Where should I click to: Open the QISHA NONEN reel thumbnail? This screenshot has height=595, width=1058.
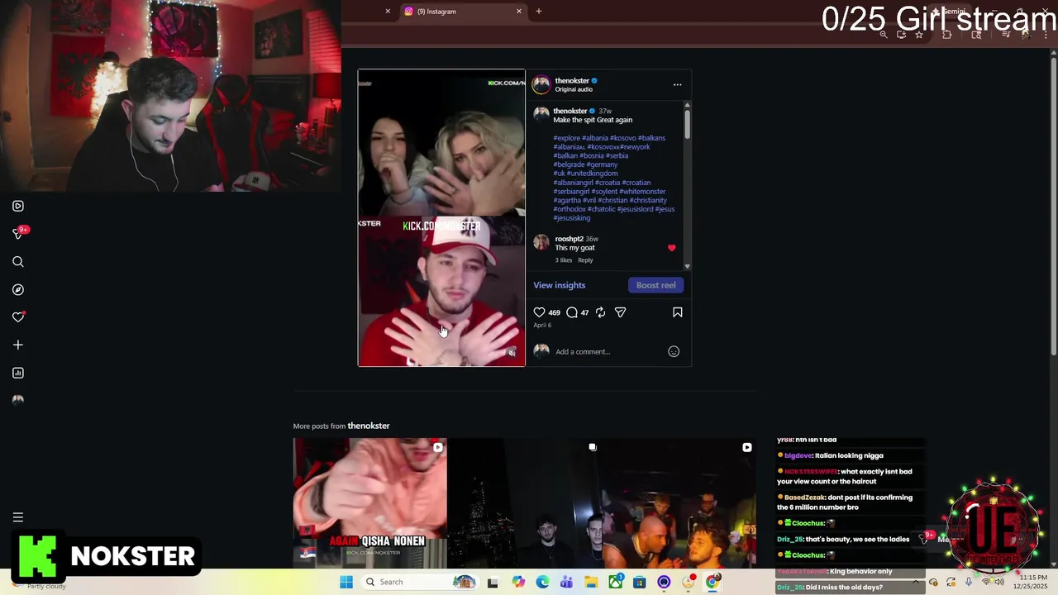(369, 502)
